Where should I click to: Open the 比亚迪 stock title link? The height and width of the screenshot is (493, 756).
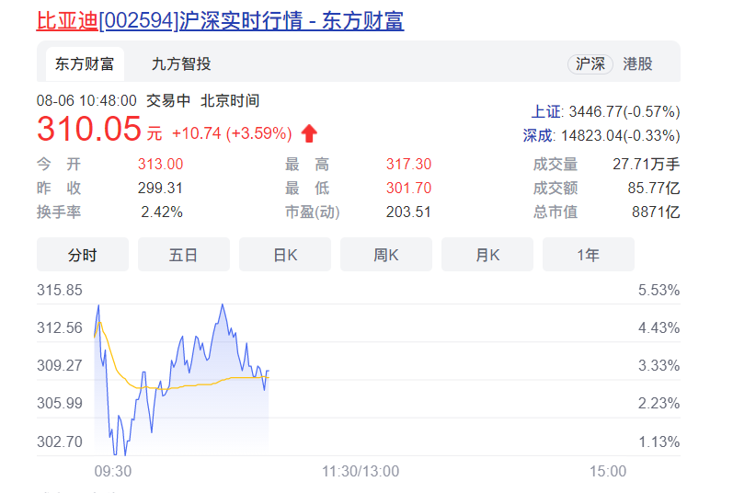pyautogui.click(x=220, y=20)
